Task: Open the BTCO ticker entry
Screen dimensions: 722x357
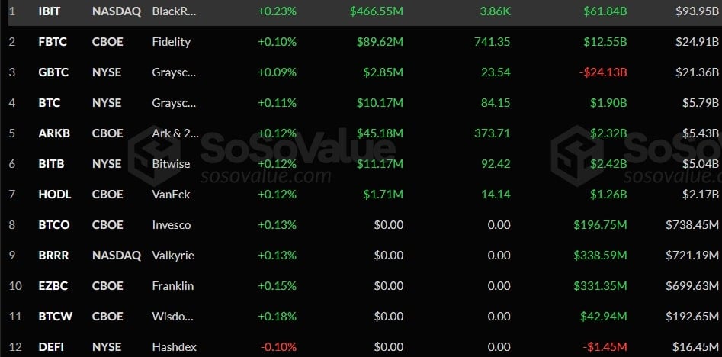Action: coord(54,225)
